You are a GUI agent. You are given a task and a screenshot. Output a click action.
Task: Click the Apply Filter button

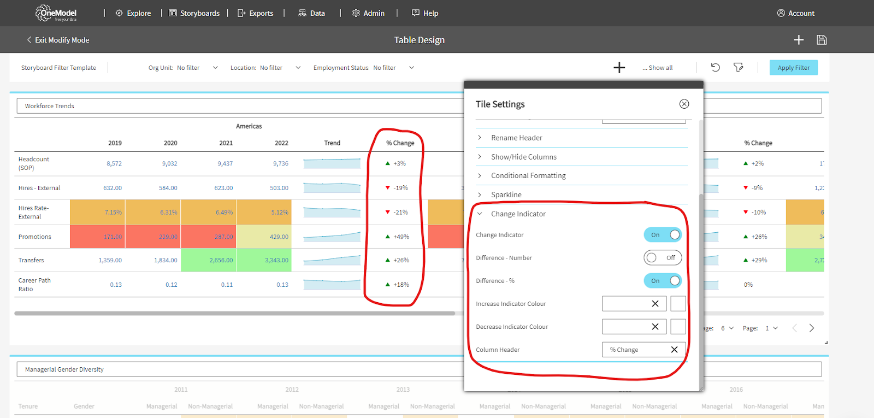pos(793,68)
